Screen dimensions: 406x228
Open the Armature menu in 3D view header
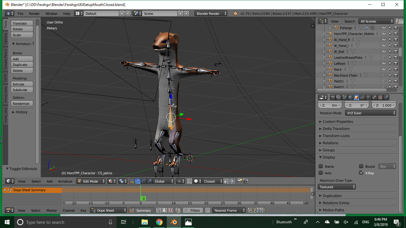[x=65, y=181]
